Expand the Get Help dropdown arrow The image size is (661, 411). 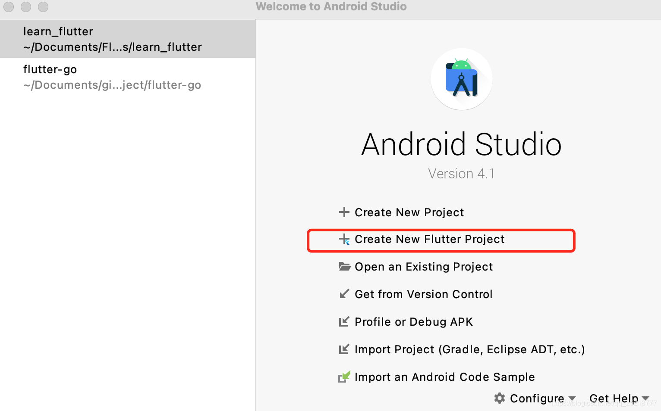[x=645, y=399]
